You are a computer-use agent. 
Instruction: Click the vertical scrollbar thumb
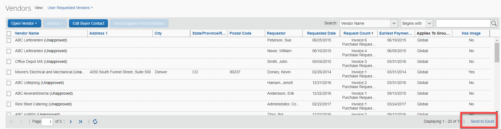click(497, 52)
